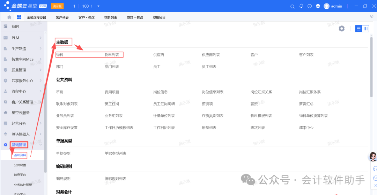
Task: Switch to list layout view
Action: tap(358, 29)
